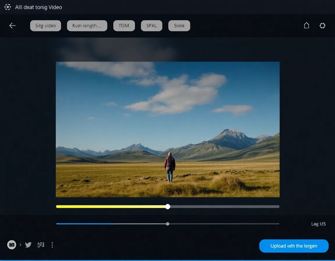Click the yellow playback slider handle
The height and width of the screenshot is (261, 335).
point(167,207)
